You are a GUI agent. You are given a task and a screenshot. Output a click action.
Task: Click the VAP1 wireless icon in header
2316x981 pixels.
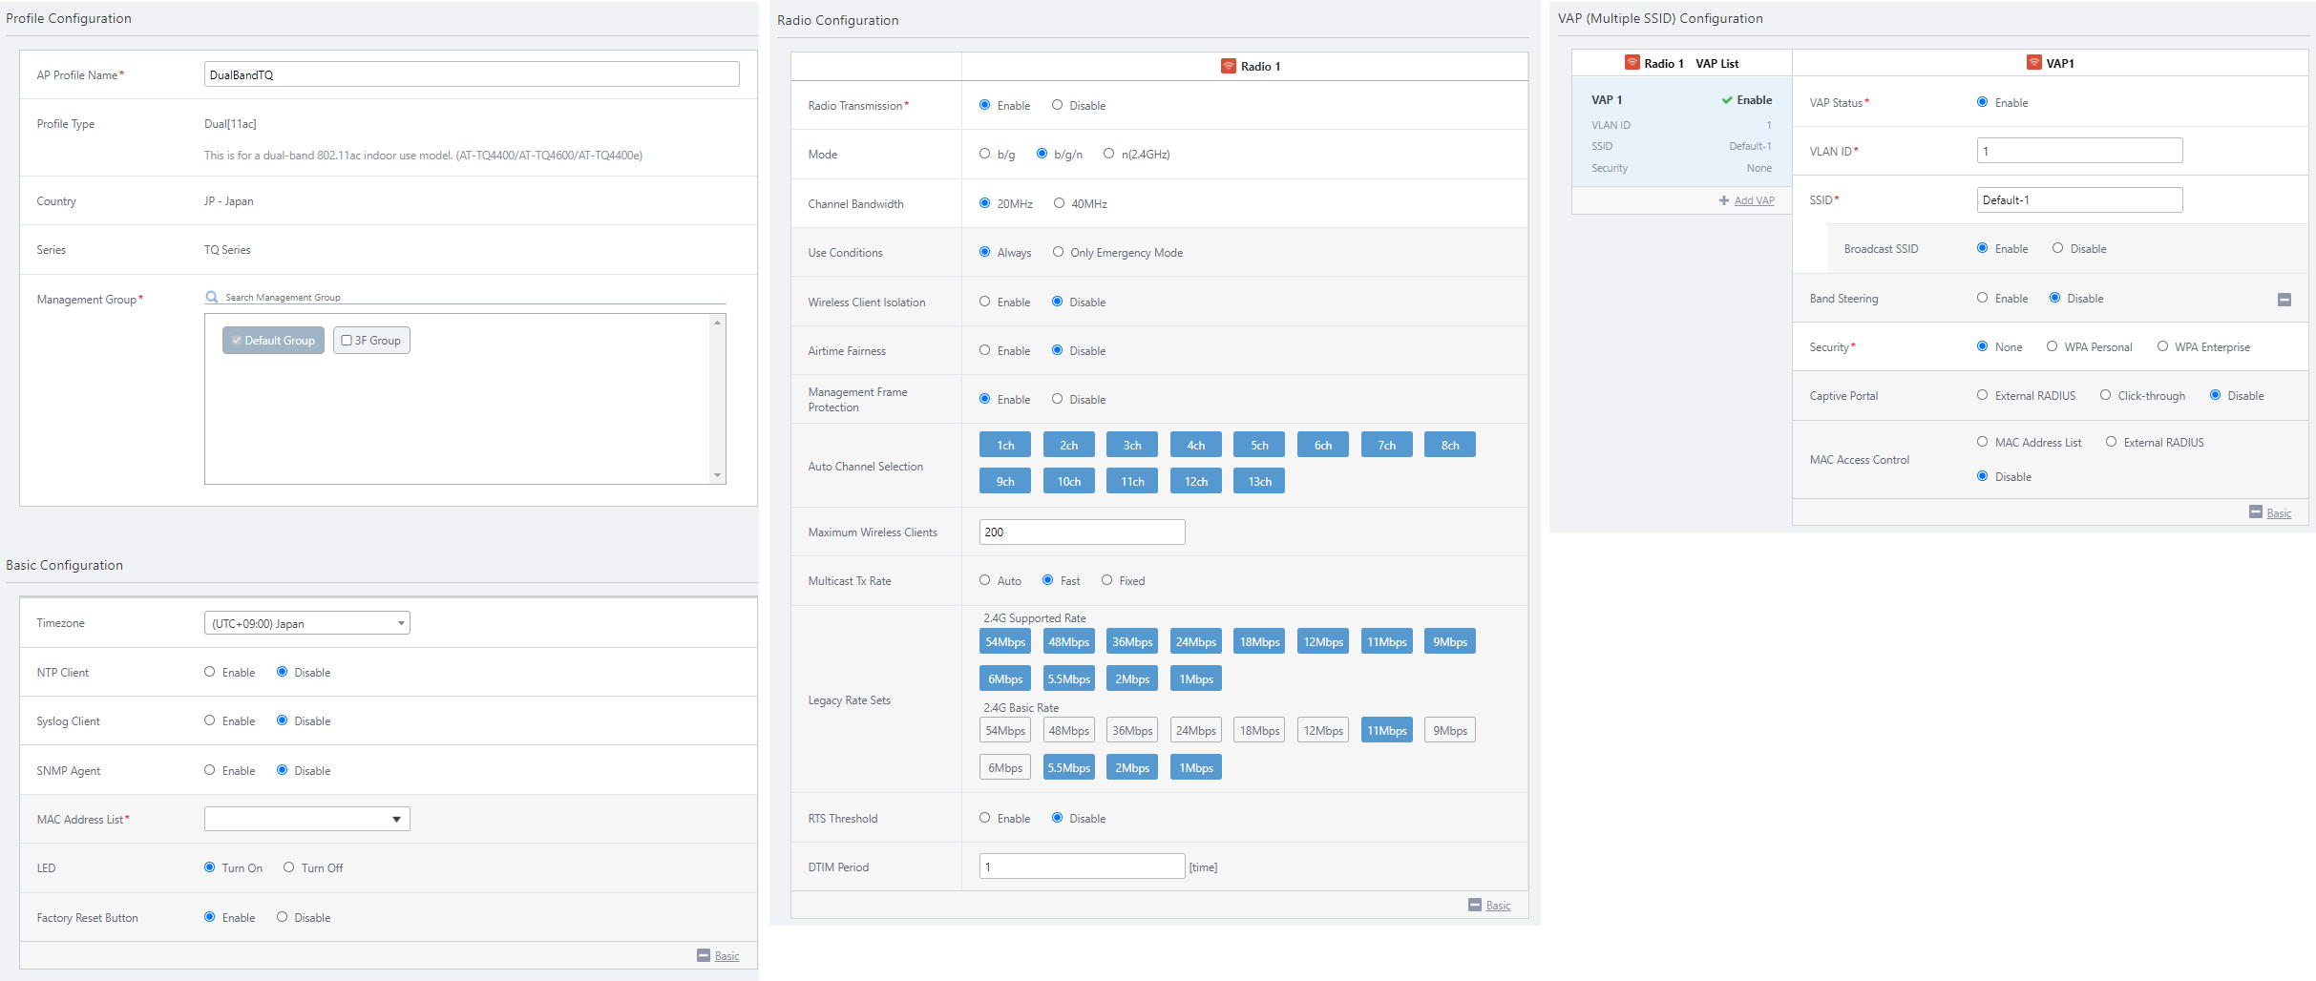coord(2034,63)
